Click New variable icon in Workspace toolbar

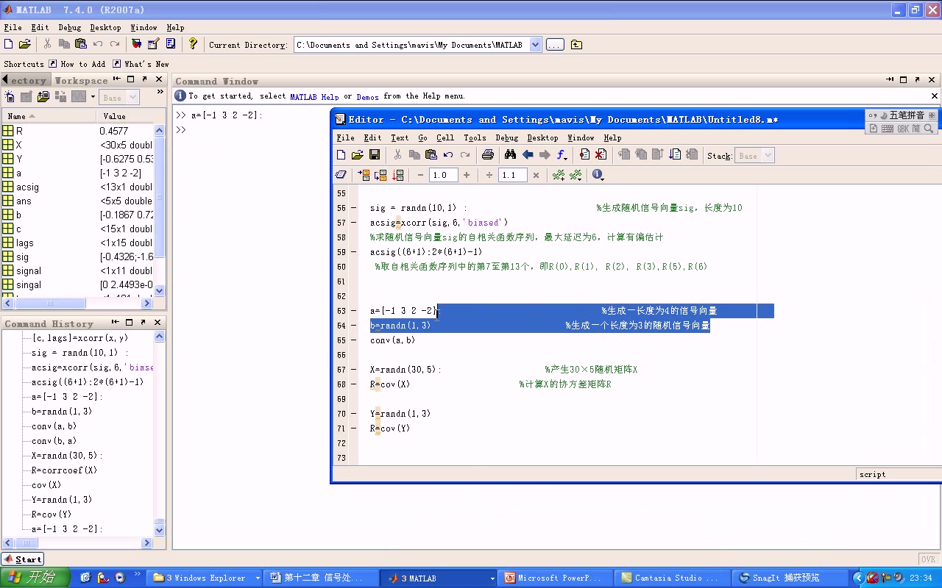10,96
